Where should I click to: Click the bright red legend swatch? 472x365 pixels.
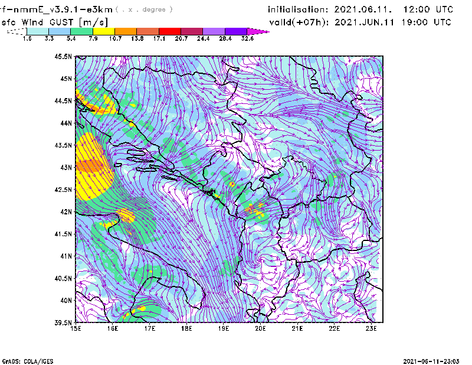[x=170, y=31]
